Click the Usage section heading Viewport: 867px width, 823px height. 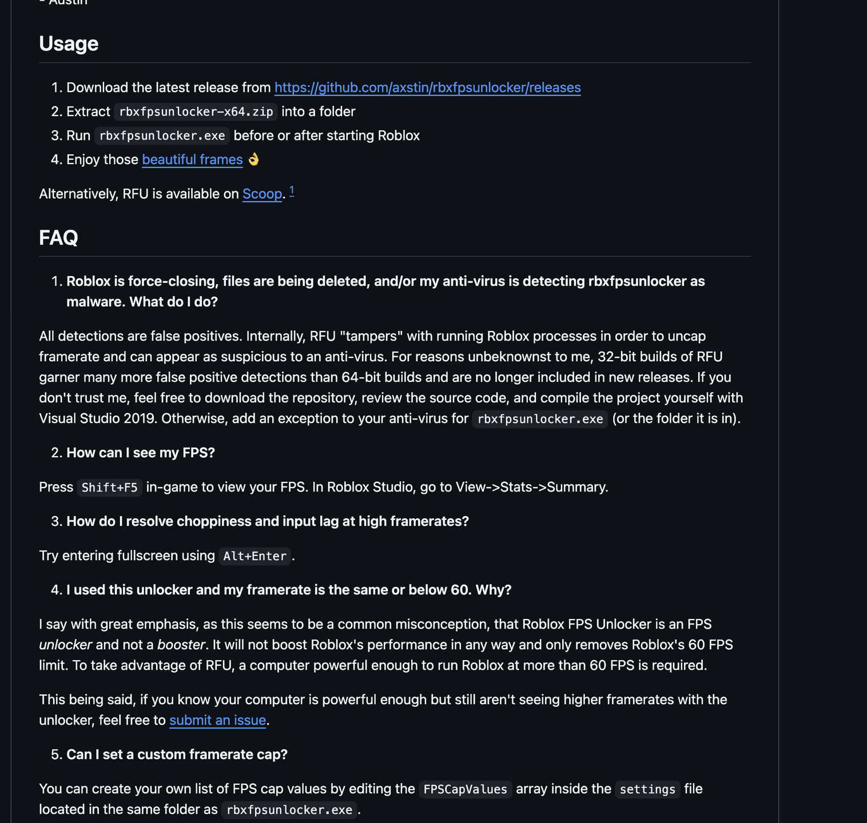pyautogui.click(x=69, y=44)
